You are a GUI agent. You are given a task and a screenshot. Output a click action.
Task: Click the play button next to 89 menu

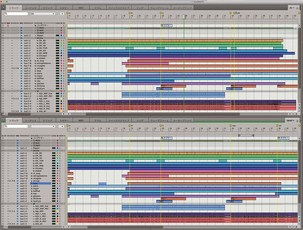tap(297, 8)
